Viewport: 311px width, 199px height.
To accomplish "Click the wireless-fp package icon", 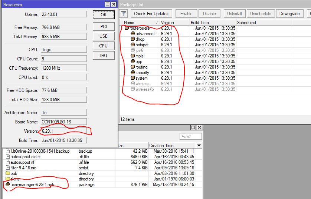I will (133, 89).
